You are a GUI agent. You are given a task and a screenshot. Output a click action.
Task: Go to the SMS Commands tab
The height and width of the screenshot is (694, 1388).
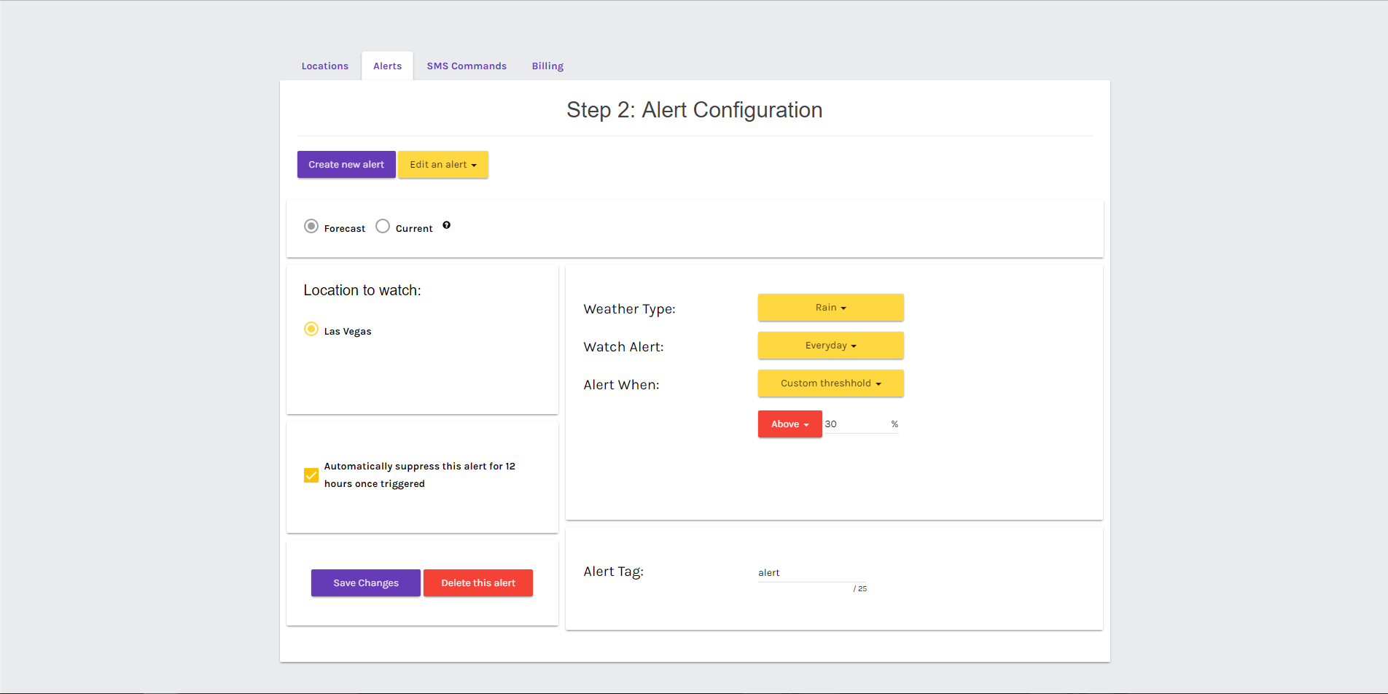coord(467,66)
